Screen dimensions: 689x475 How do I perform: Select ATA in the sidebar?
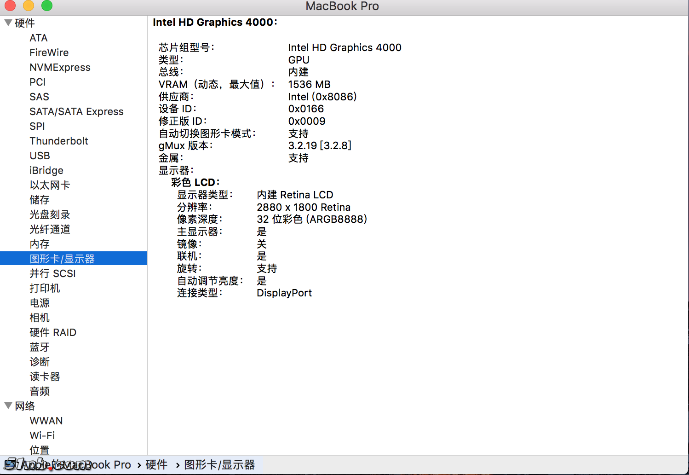pos(39,38)
